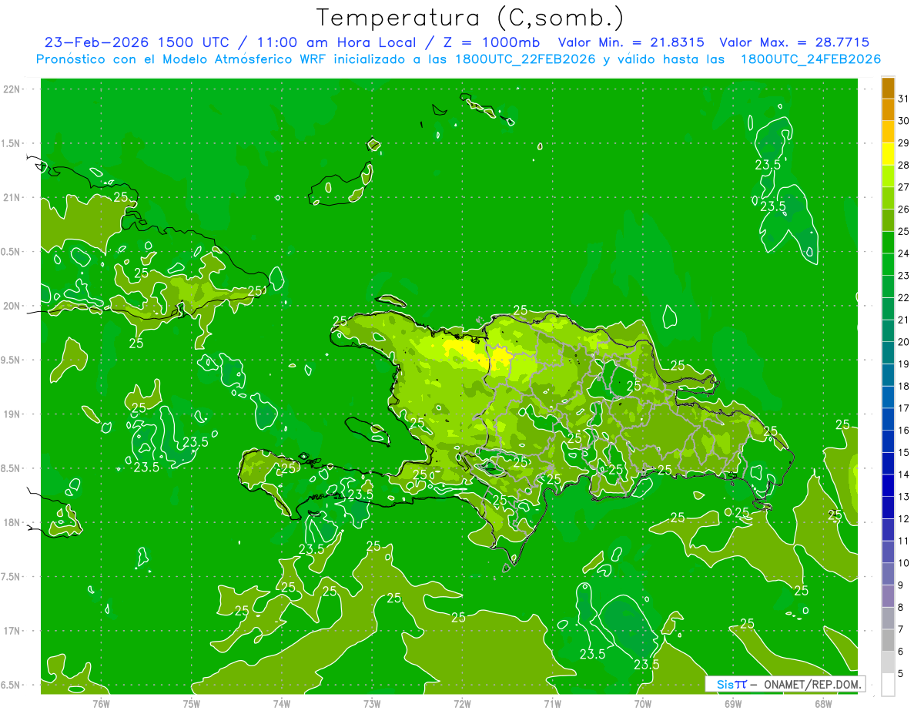Click the '1800UTC_22FEB2026' initialization time text

pyautogui.click(x=525, y=59)
